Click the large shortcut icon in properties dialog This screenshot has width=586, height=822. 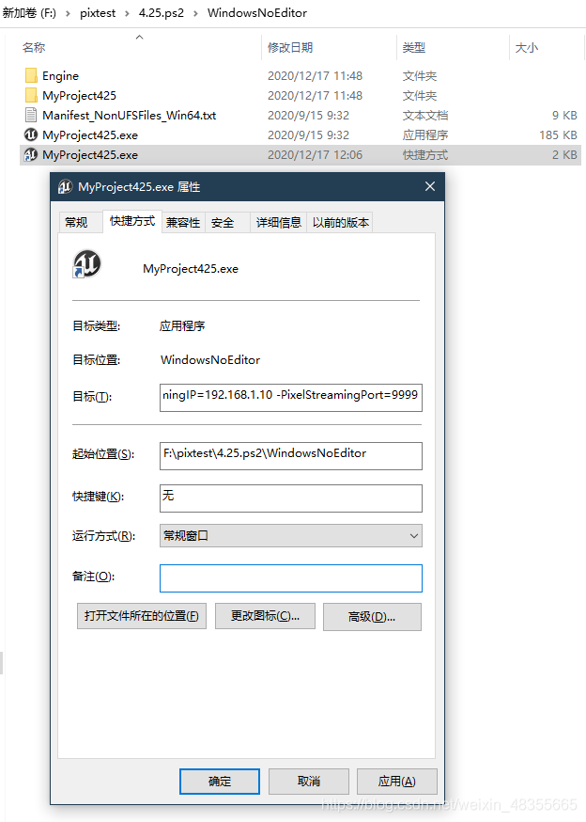click(86, 263)
